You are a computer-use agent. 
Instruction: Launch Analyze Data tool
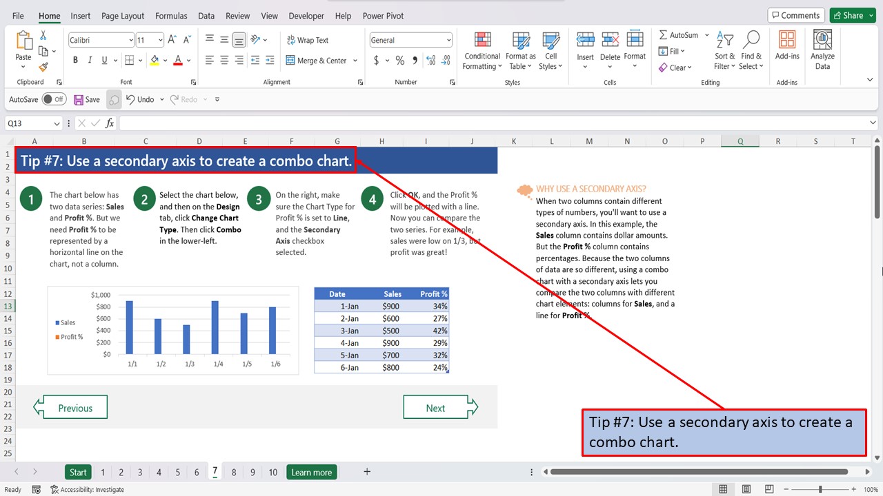tap(822, 47)
